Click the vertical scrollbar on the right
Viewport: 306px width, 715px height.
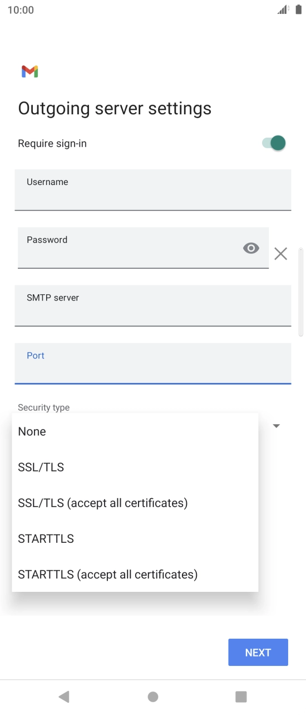click(301, 292)
